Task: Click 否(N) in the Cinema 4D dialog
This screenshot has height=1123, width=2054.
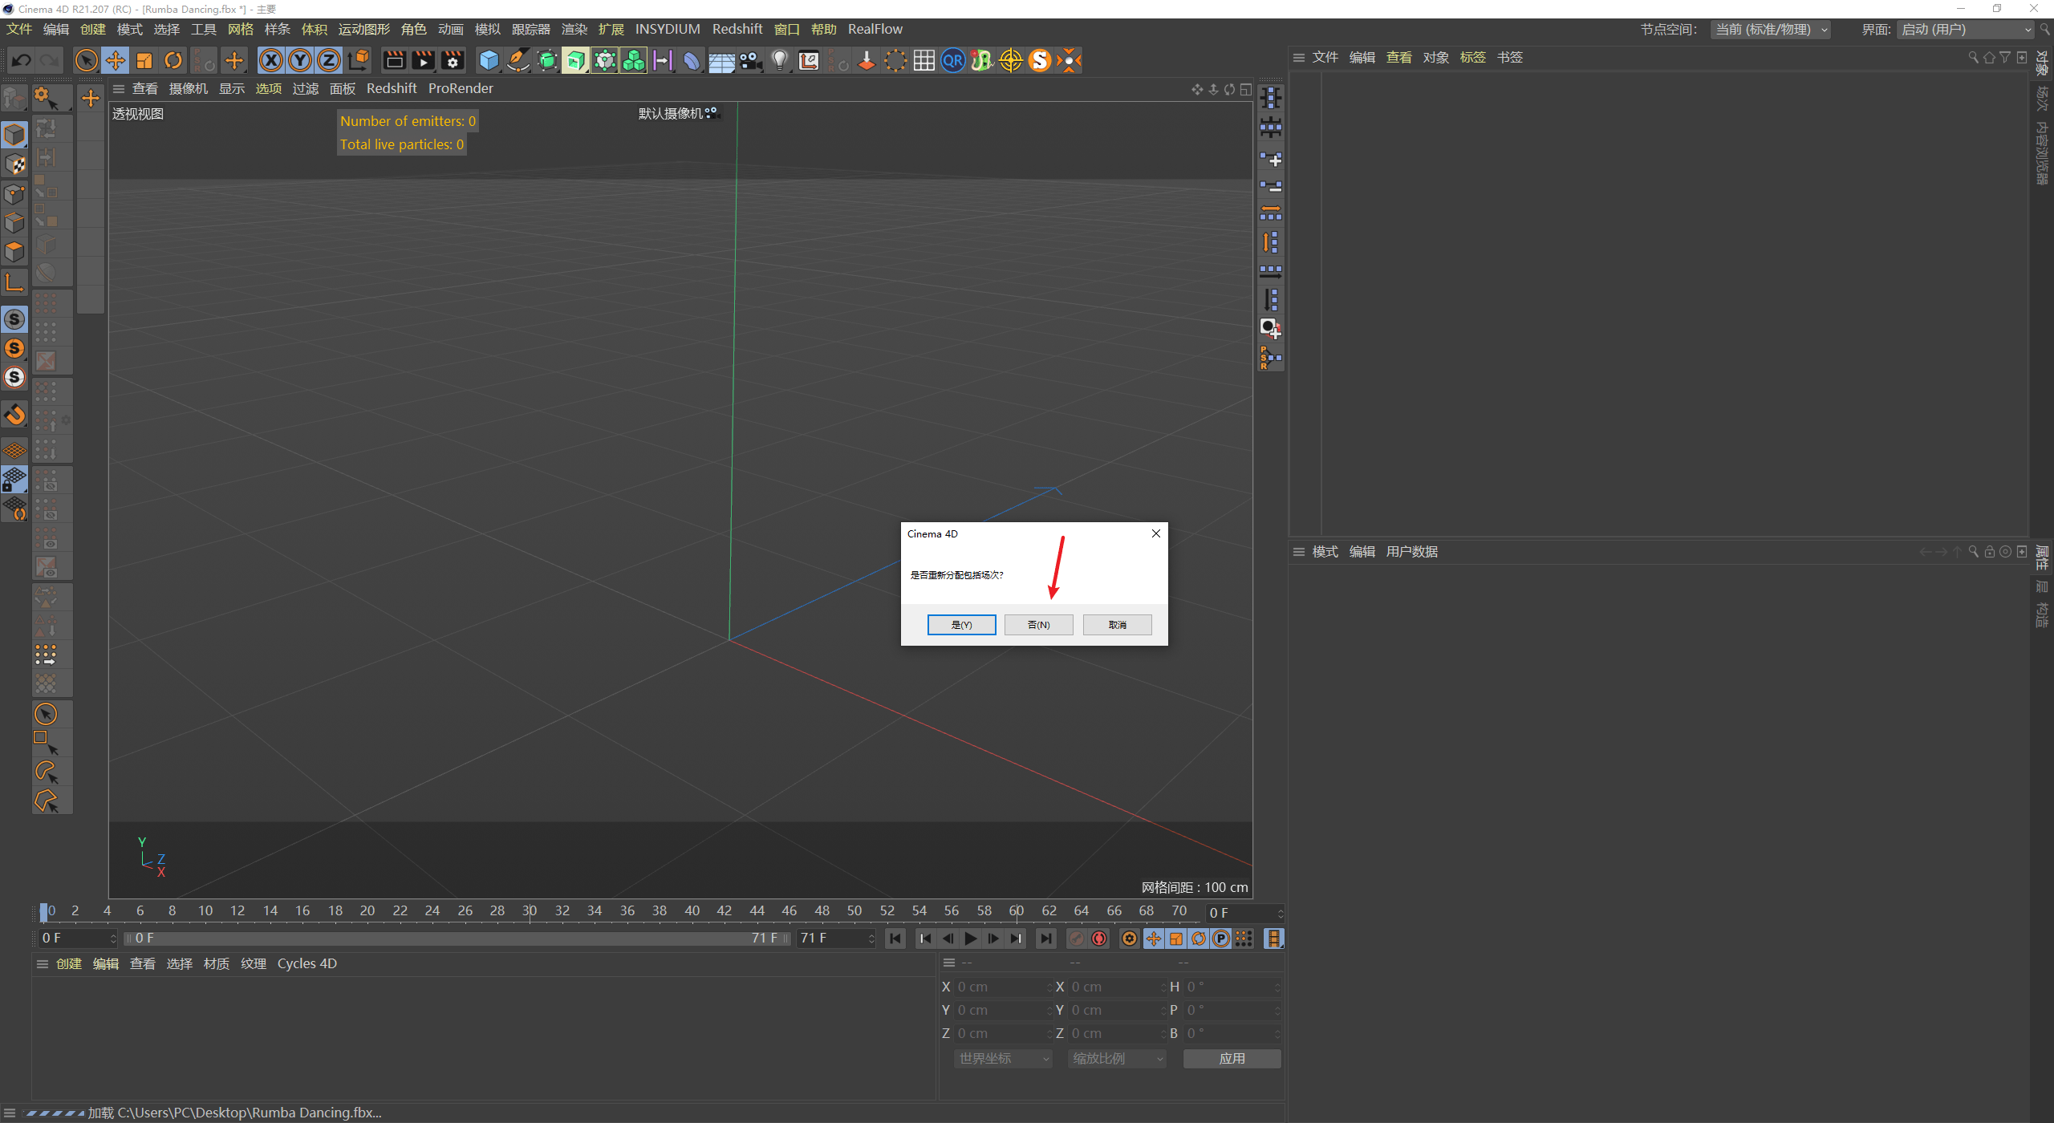Action: tap(1038, 625)
